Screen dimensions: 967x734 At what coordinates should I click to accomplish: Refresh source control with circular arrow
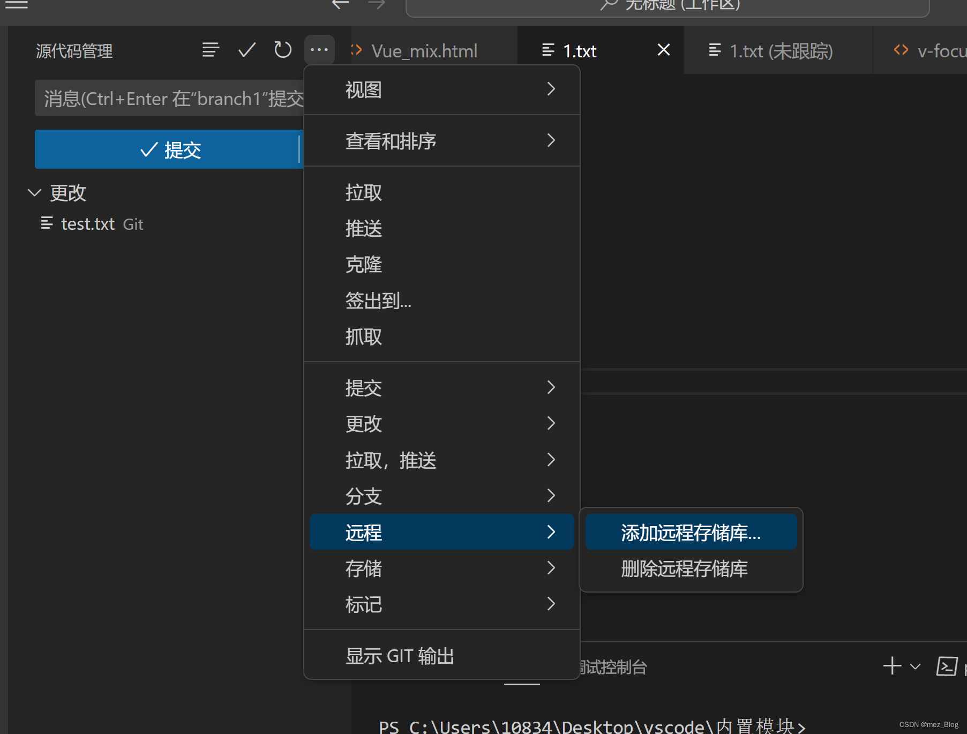[283, 50]
